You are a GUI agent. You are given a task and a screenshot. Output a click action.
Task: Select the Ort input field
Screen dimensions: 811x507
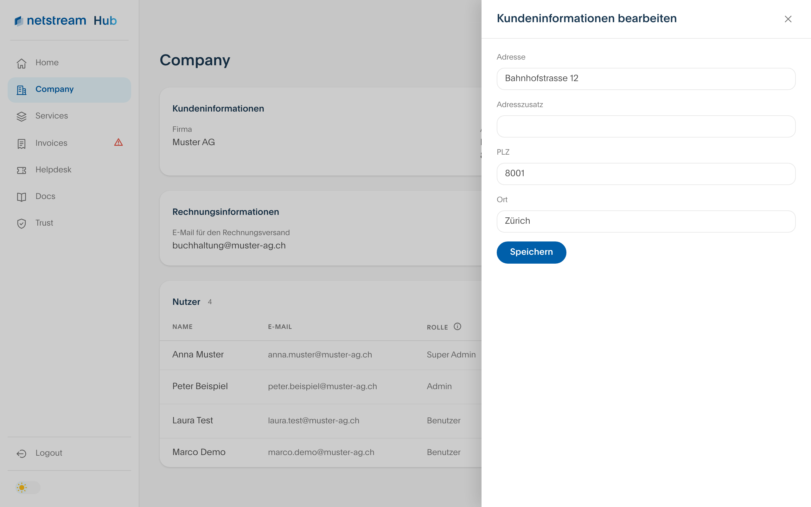(x=646, y=221)
